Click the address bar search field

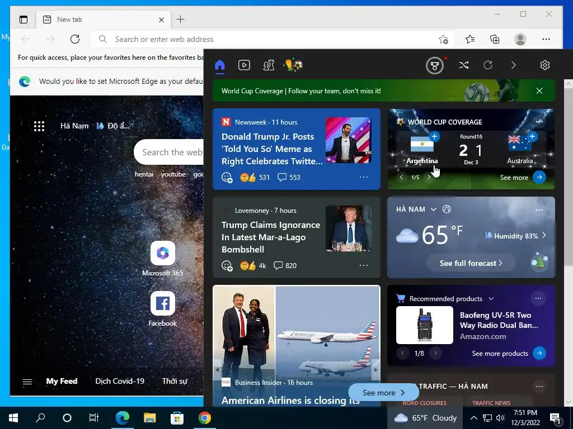pyautogui.click(x=273, y=40)
